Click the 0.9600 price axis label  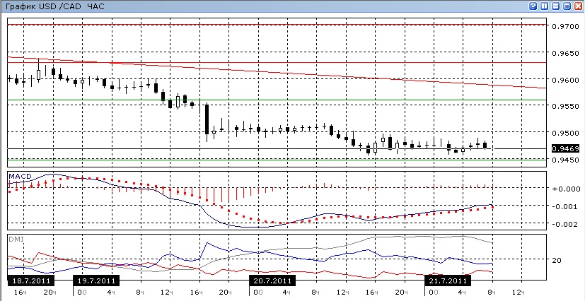pyautogui.click(x=565, y=80)
